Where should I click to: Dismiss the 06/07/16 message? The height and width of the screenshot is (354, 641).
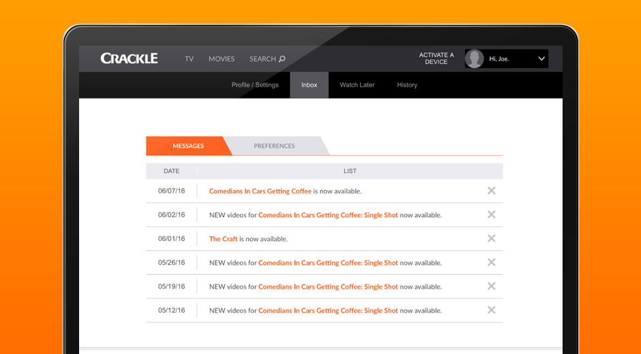(492, 191)
